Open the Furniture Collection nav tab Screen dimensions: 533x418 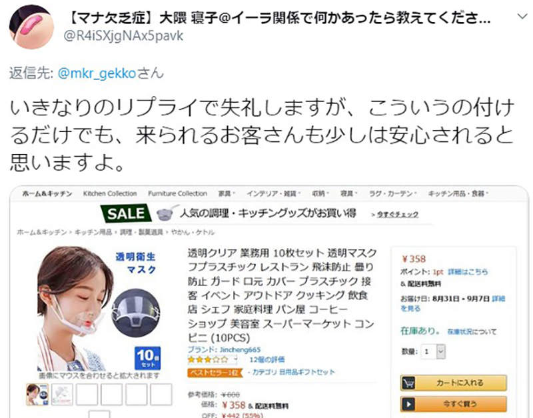tap(177, 193)
